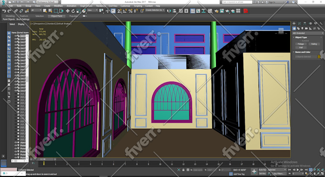
Task: Toggle Percent Snap
Action: tap(130, 11)
